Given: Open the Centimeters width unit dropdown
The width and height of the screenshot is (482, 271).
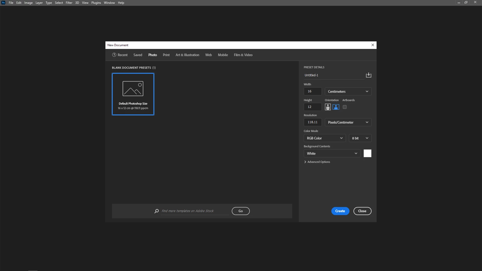Looking at the screenshot, I should coord(348,91).
